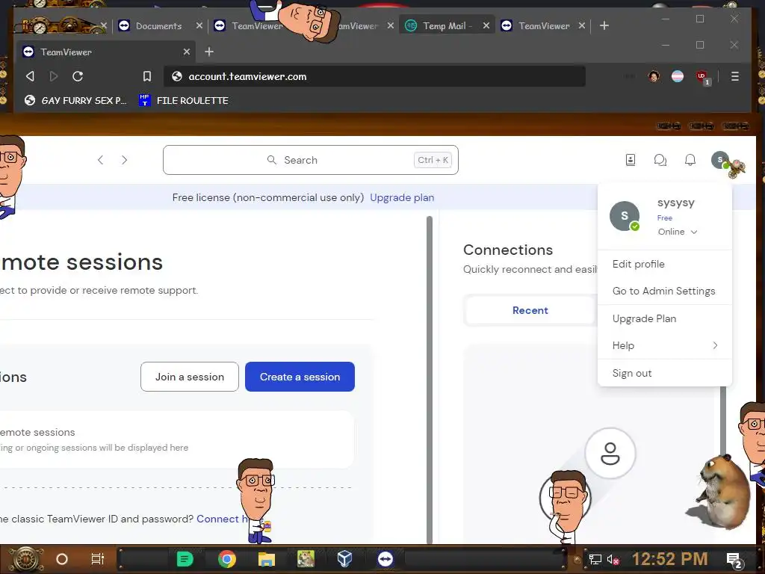Open new tab in front window
Viewport: 765px width, 574px height.
(x=209, y=52)
